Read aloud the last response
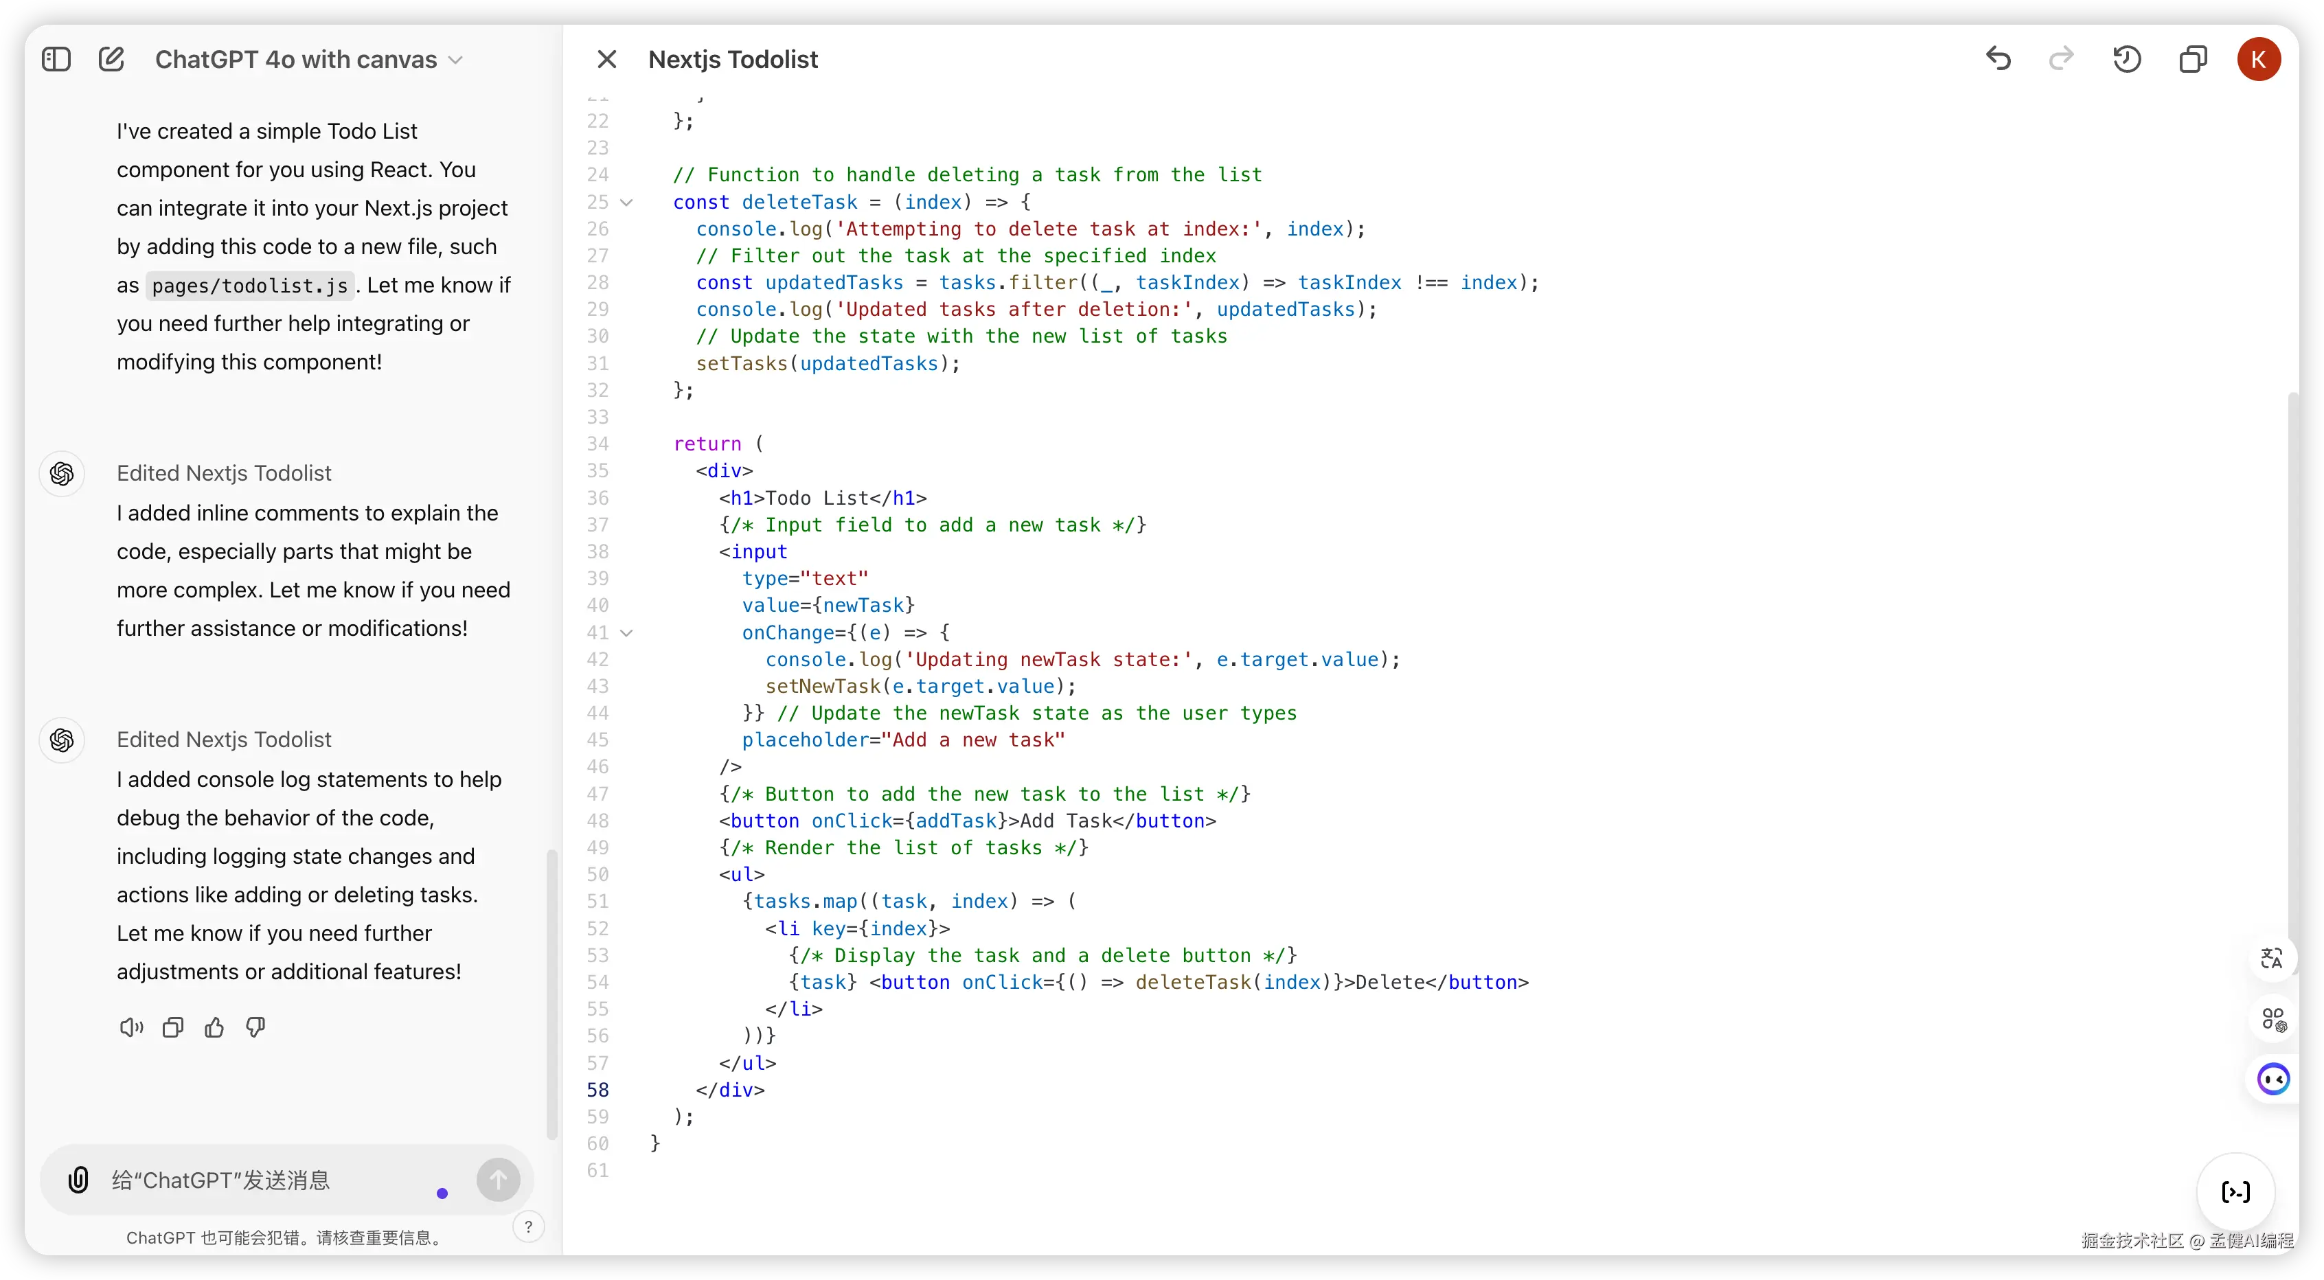This screenshot has width=2324, height=1280. (130, 1027)
